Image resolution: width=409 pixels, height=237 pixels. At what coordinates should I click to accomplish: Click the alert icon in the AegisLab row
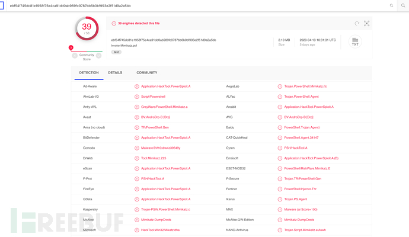[280, 87]
